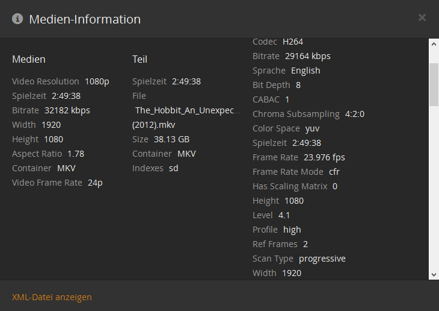Click the Sprache English value
This screenshot has width=439, height=311.
305,71
